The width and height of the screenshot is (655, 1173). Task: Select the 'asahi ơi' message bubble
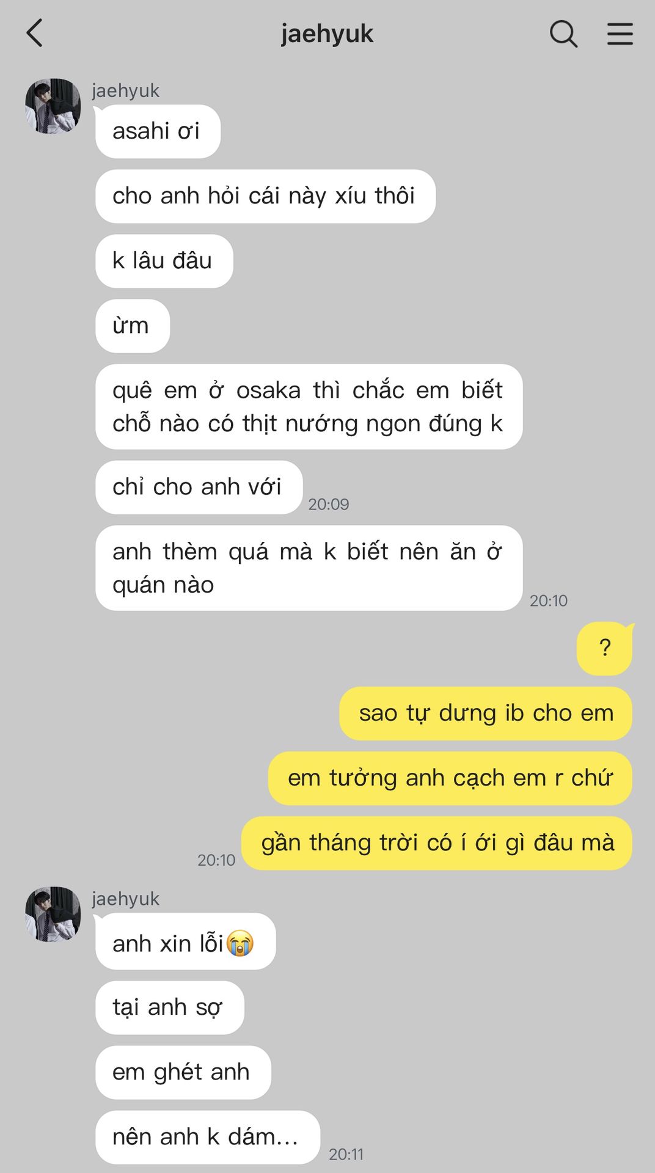(158, 131)
